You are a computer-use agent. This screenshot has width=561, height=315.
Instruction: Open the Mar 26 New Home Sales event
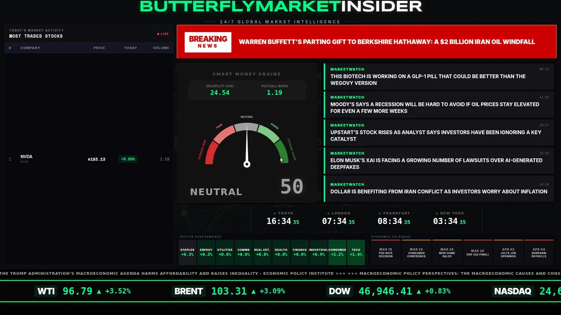447,252
